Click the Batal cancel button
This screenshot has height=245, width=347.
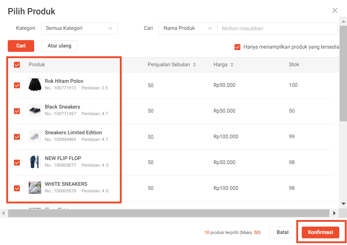click(282, 232)
